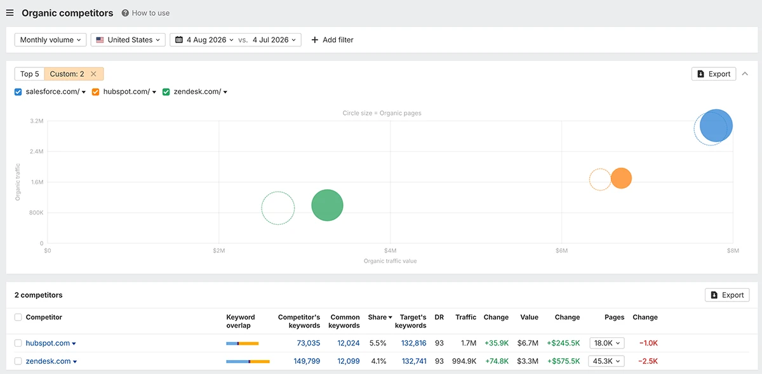Sort the table by the Share column
Image resolution: width=762 pixels, height=374 pixels.
(380, 317)
